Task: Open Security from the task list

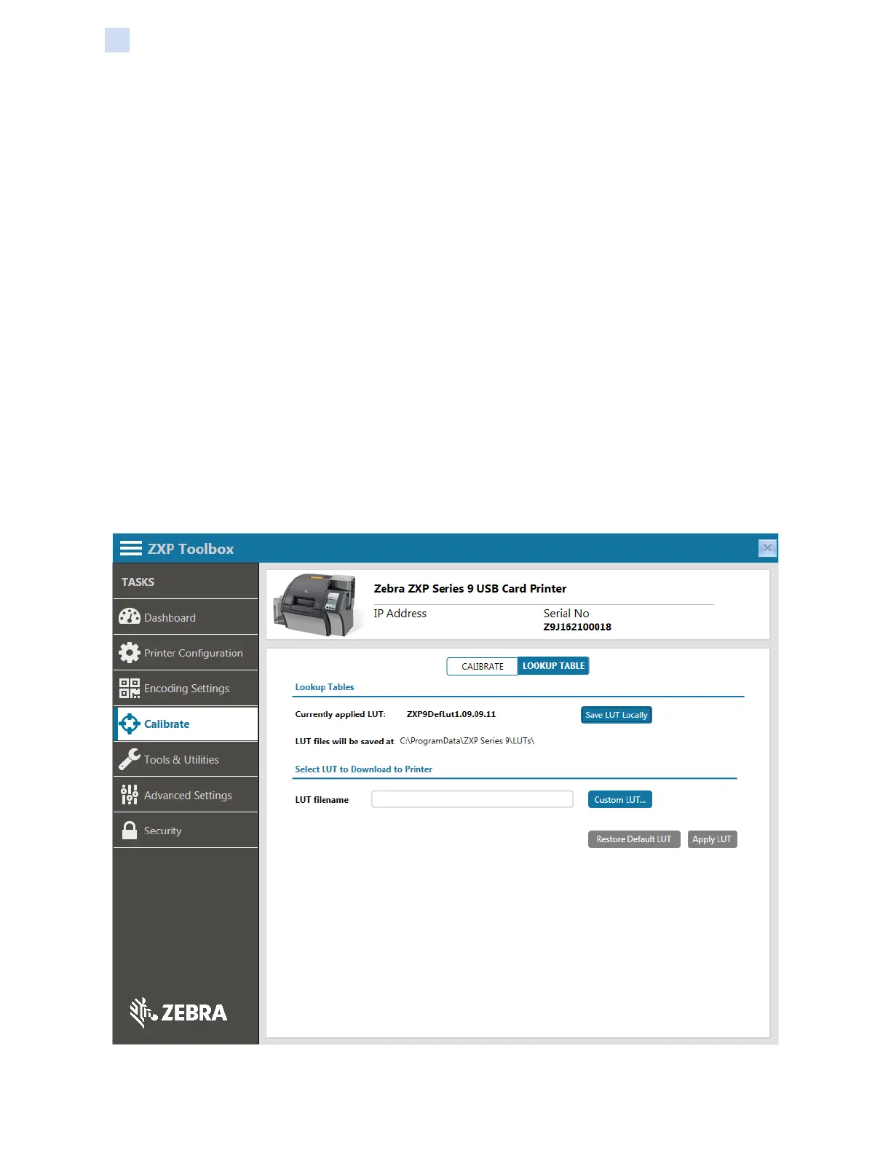Action: coord(186,831)
